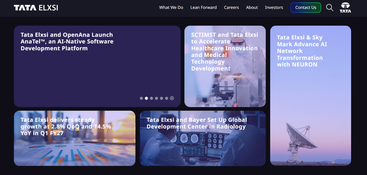Switch to the third carousel slide dot
This screenshot has height=175, width=367.
151,98
